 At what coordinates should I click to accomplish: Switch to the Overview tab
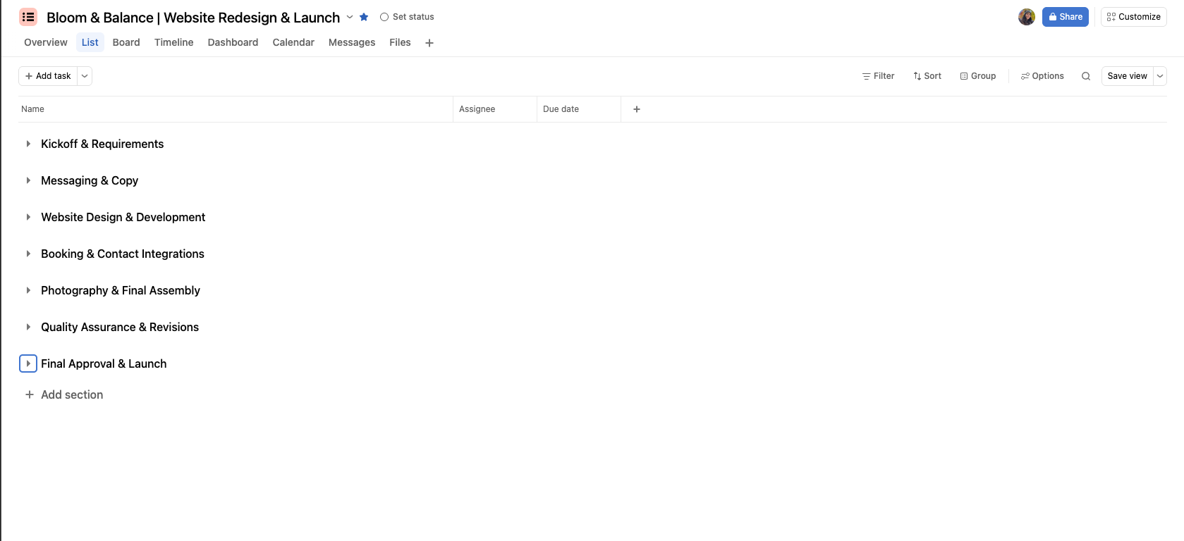tap(46, 42)
